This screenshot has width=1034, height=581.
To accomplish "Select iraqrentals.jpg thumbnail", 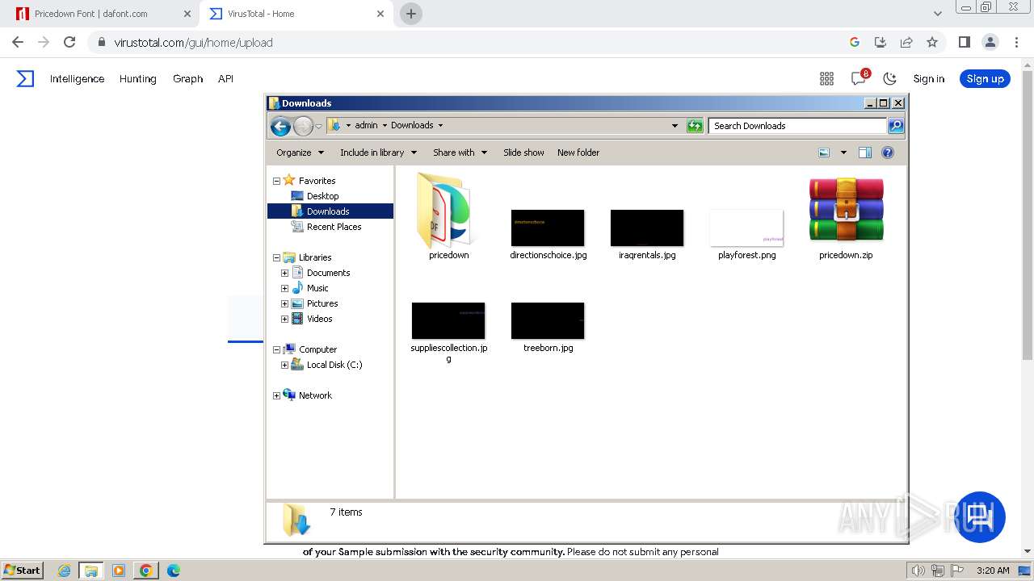I will (x=647, y=228).
